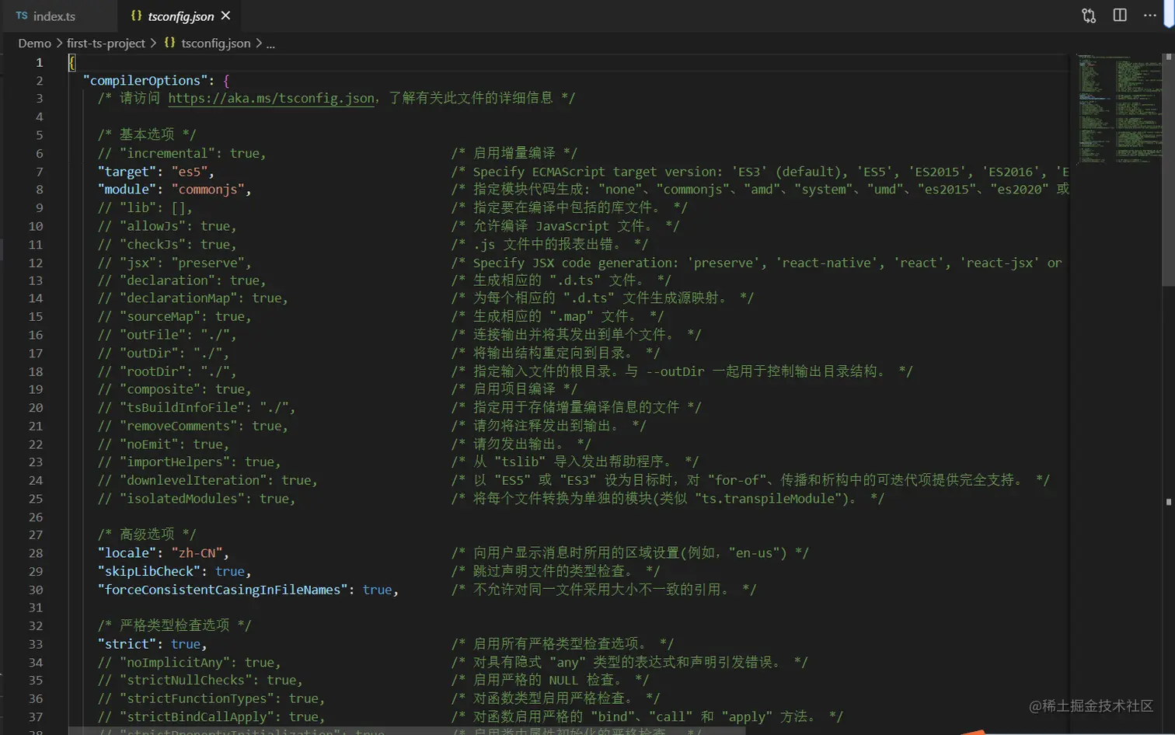Click the 'Specify ECMAScript target version' comment
Viewport: 1175px width, 735px height.
(x=760, y=172)
